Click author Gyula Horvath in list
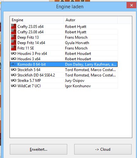This screenshot has width=137, height=158. [x=77, y=43]
